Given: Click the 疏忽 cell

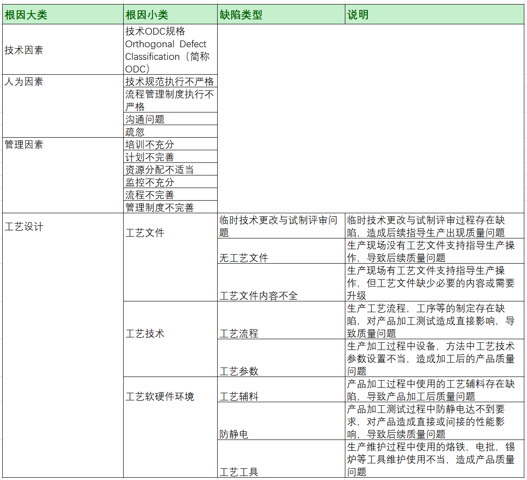Looking at the screenshot, I should click(170, 131).
